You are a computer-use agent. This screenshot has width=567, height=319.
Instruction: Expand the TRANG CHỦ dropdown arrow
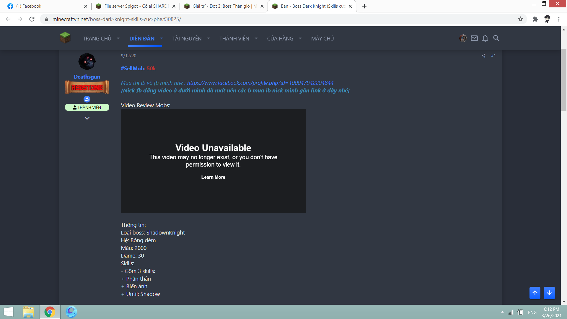pos(118,38)
